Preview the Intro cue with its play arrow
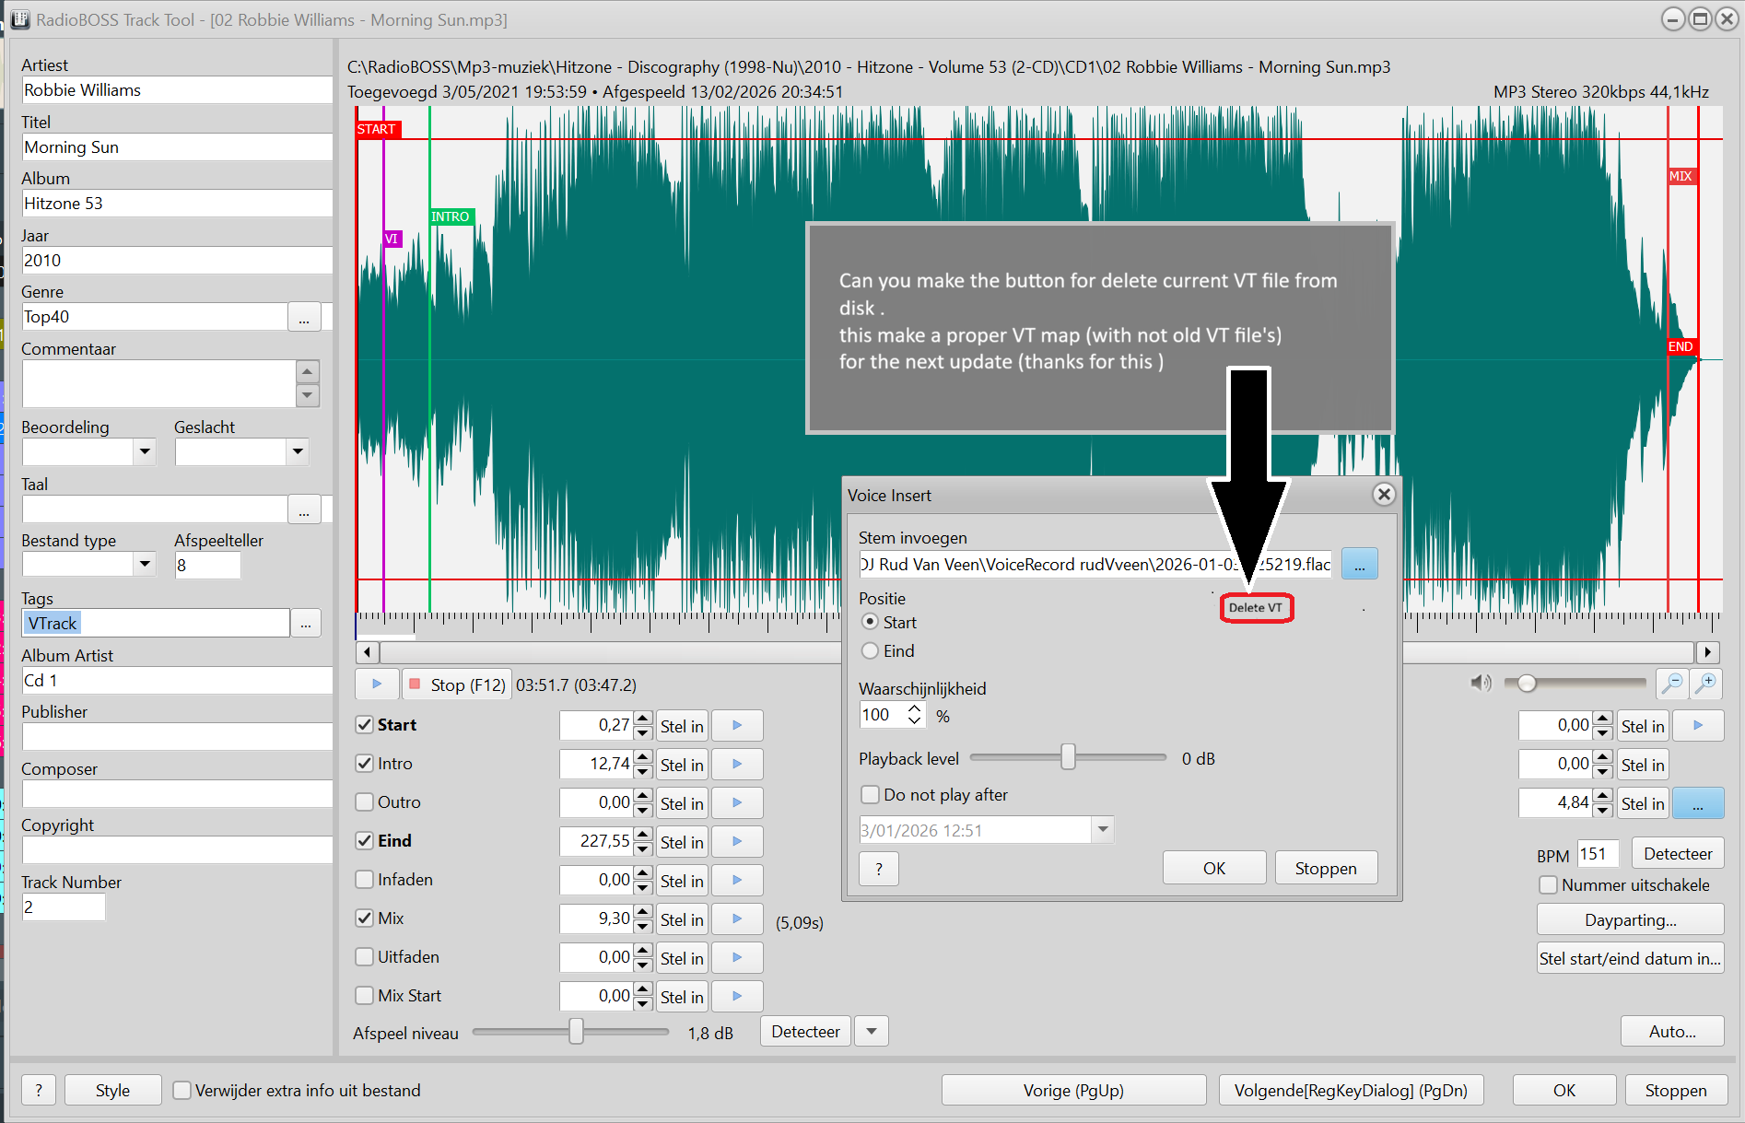The width and height of the screenshot is (1745, 1123). click(737, 764)
